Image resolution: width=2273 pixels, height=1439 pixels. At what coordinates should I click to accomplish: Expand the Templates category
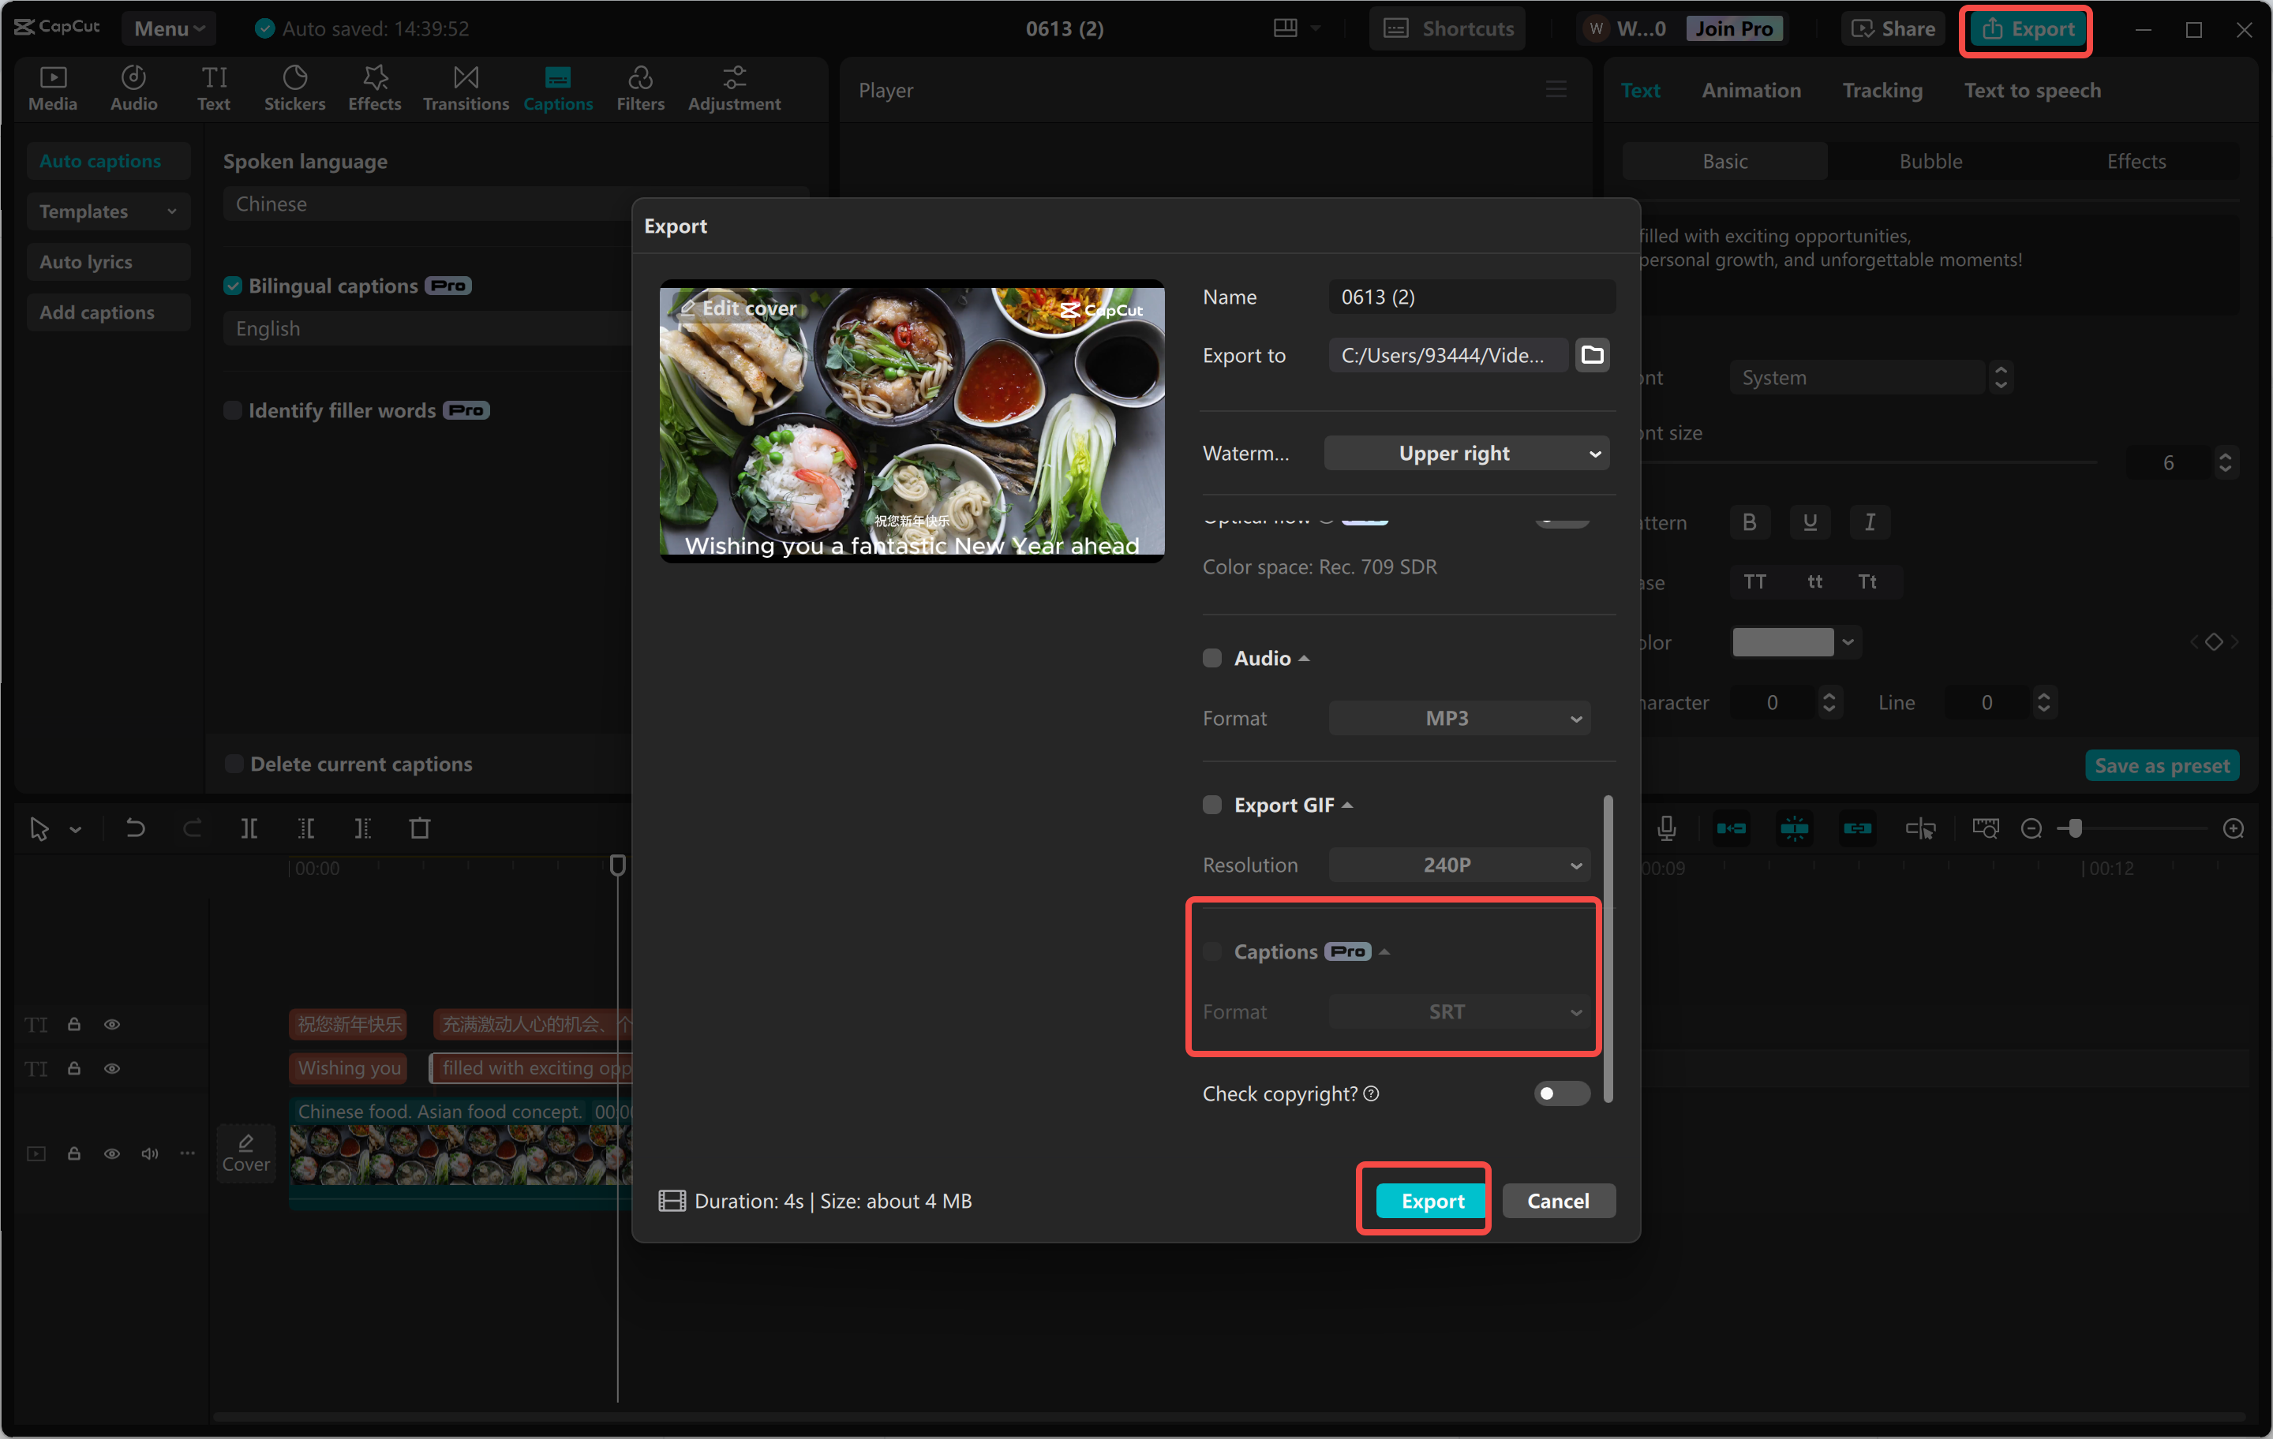[109, 211]
